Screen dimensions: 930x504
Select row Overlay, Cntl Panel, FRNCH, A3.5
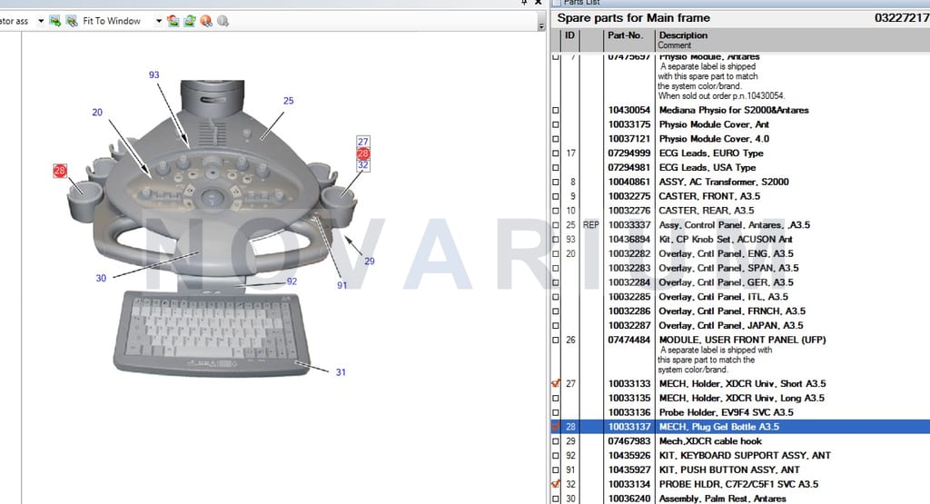740,311
